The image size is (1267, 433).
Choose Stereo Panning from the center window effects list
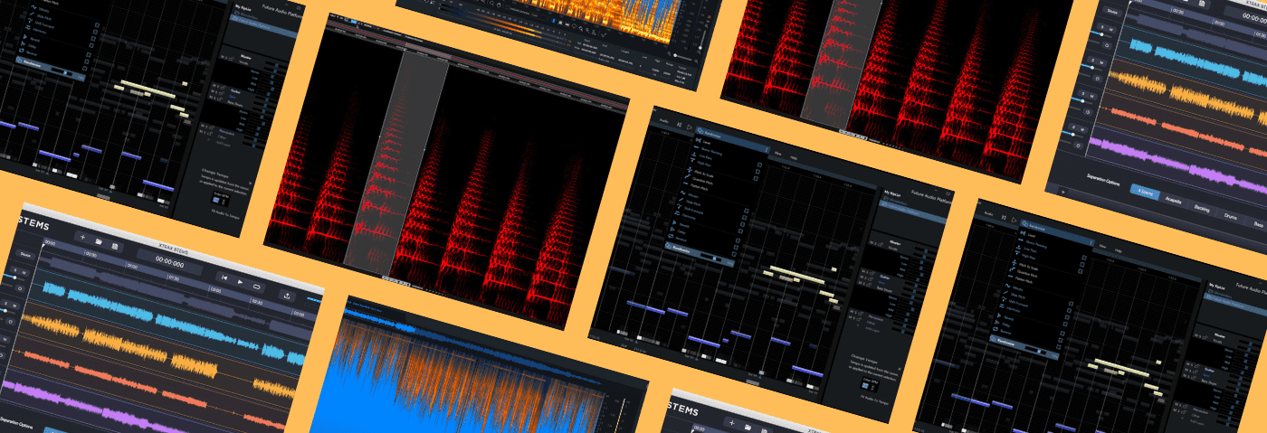[x=711, y=151]
